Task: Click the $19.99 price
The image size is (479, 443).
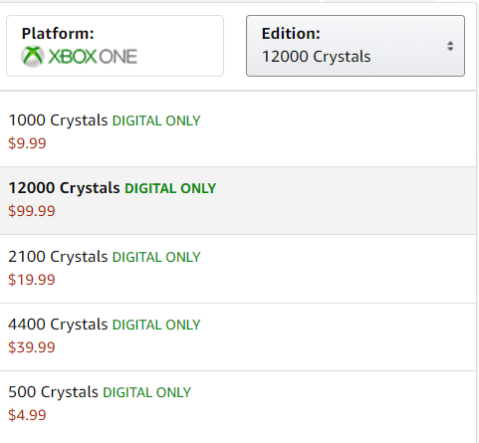Action: coord(32,280)
